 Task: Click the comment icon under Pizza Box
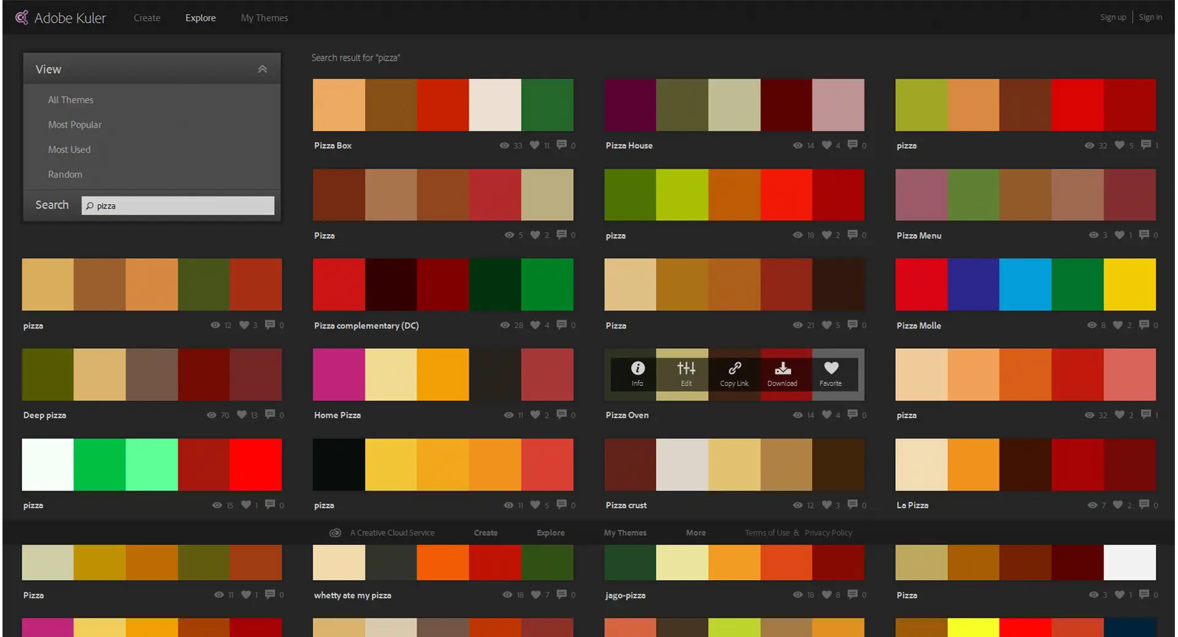tap(561, 145)
